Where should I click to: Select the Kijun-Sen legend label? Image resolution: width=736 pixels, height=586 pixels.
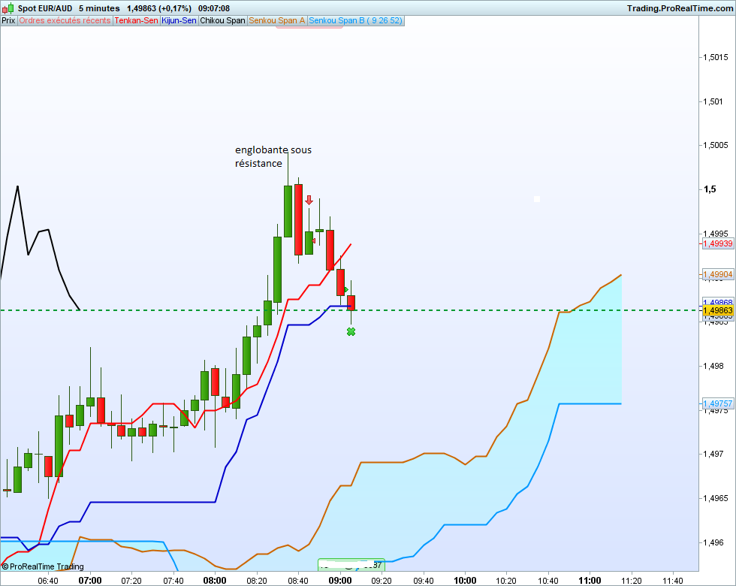[179, 21]
